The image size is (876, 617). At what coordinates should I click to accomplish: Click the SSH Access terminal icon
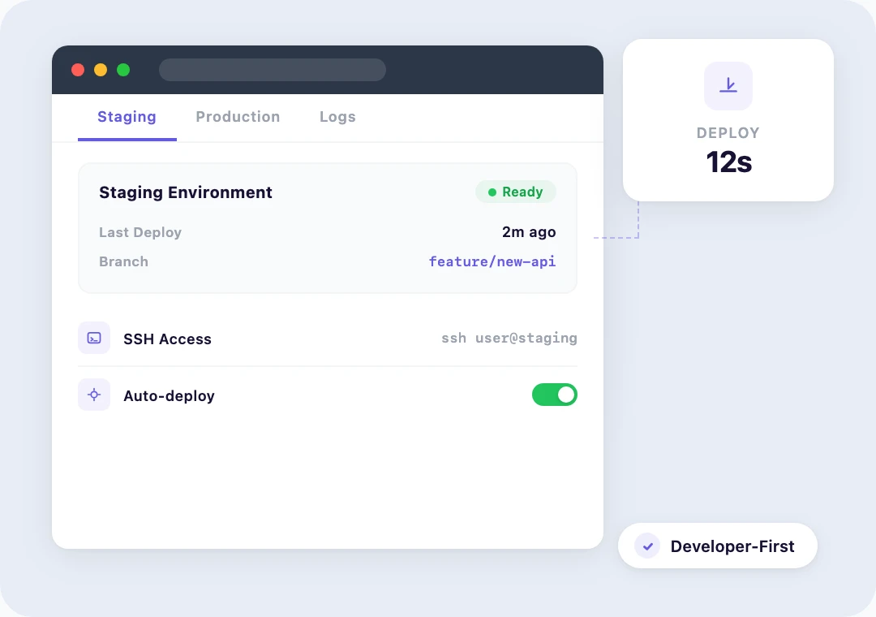(x=94, y=338)
